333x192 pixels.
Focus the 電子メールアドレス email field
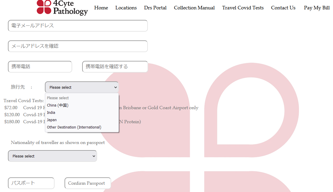pyautogui.click(x=78, y=26)
